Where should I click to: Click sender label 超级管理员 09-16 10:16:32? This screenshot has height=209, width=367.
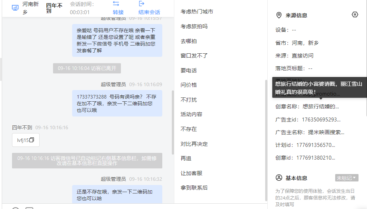[131, 179]
